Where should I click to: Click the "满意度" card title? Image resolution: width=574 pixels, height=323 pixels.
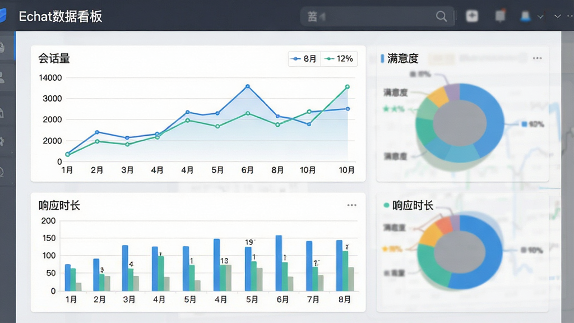click(x=402, y=58)
